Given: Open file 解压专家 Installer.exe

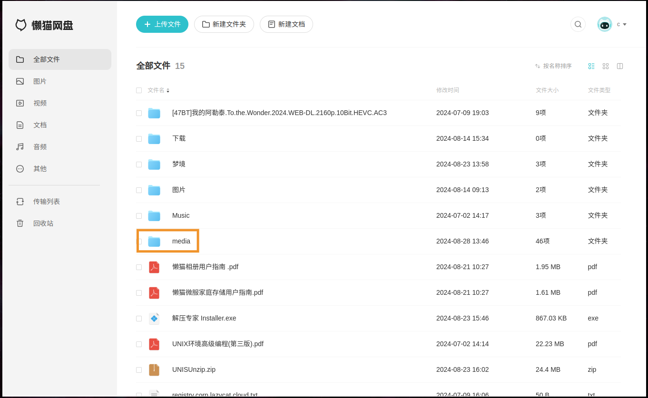Looking at the screenshot, I should (x=204, y=318).
